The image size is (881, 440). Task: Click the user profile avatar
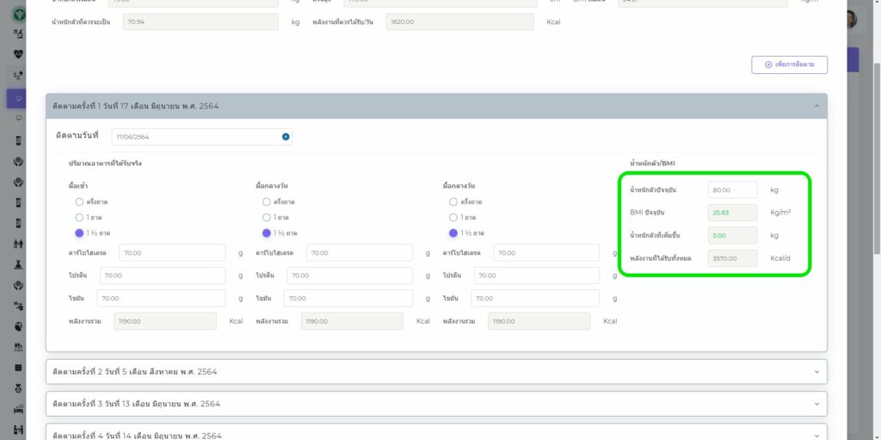click(851, 20)
